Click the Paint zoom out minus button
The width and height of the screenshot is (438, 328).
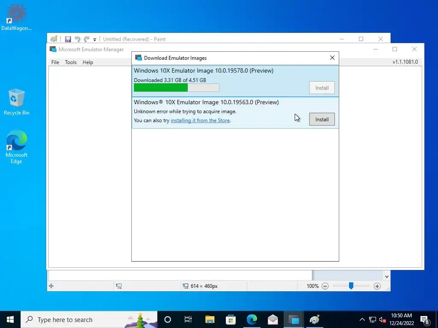point(325,286)
